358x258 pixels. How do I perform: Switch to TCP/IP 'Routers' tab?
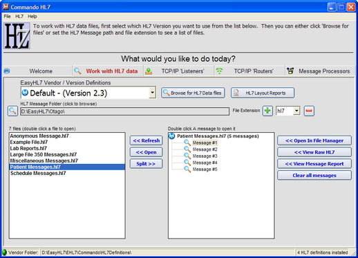[x=249, y=71]
